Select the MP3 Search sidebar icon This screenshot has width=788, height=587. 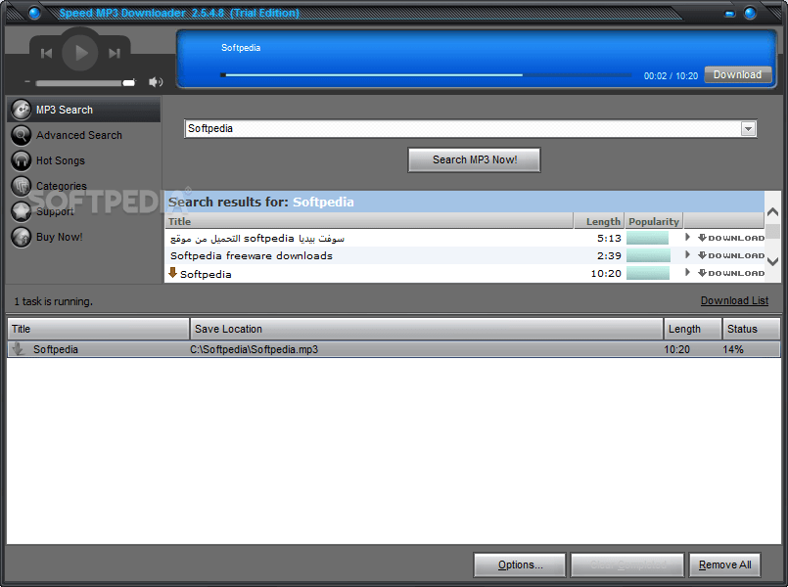[21, 109]
